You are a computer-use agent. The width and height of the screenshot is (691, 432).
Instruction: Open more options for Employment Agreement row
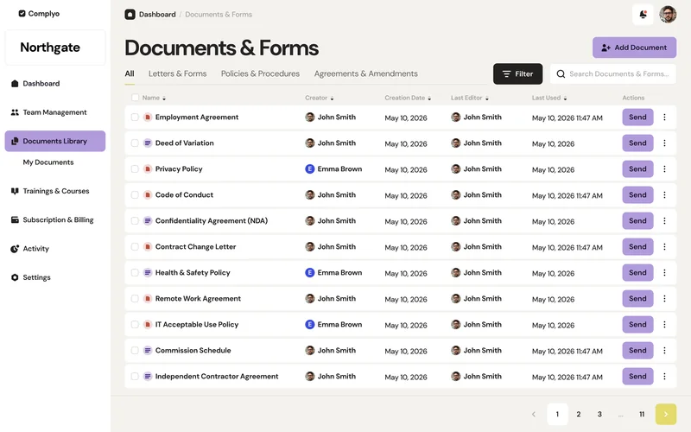(664, 118)
